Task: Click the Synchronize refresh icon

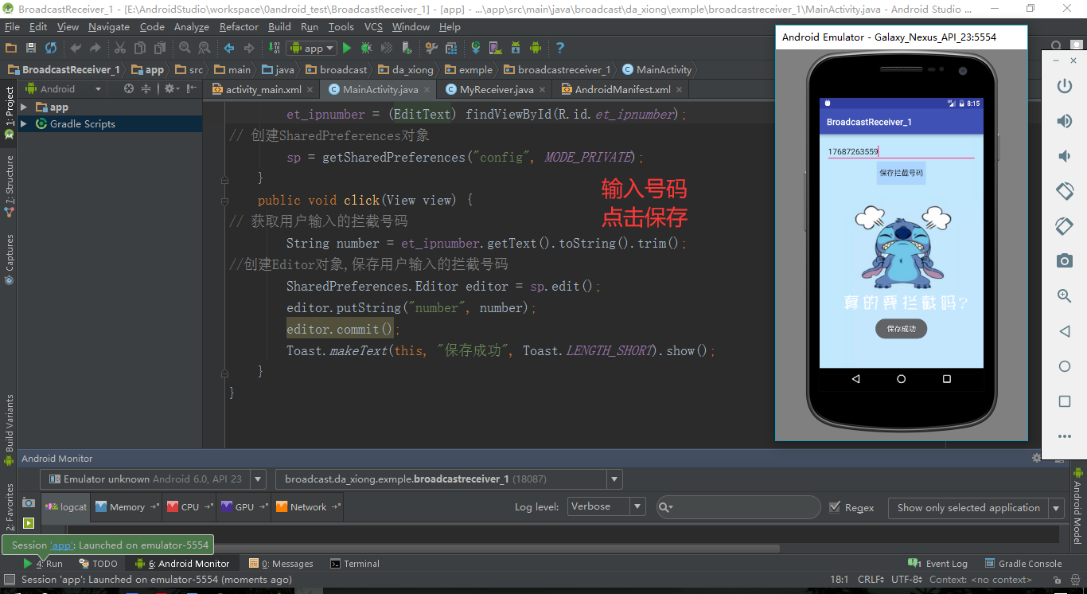Action: tap(51, 48)
